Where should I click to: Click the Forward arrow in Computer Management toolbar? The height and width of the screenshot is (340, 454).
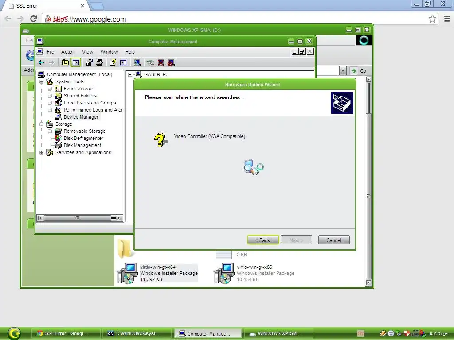[51, 62]
